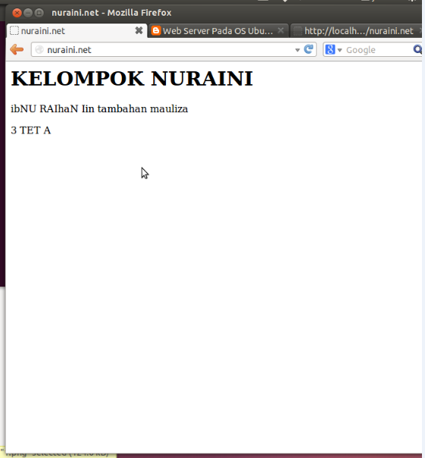Image resolution: width=425 pixels, height=458 pixels.
Task: Select the nuraini.net tab
Action: [77, 30]
